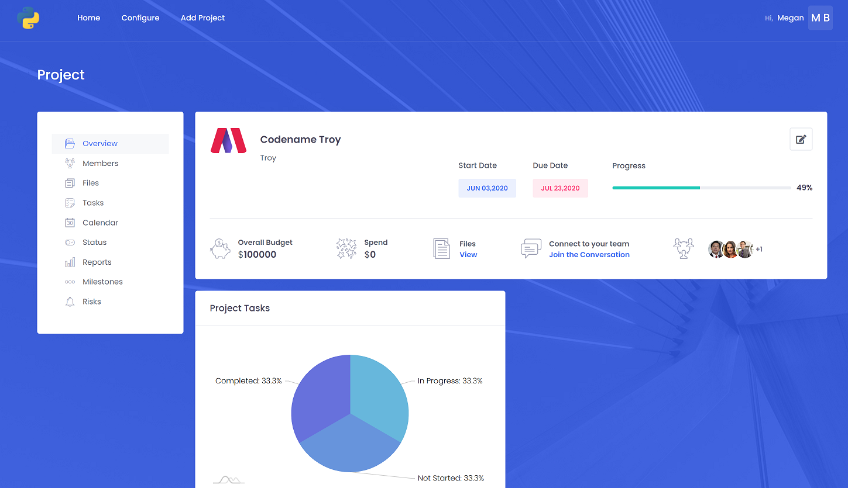Click the Completed: 33.3% label
This screenshot has width=848, height=488.
click(x=249, y=381)
